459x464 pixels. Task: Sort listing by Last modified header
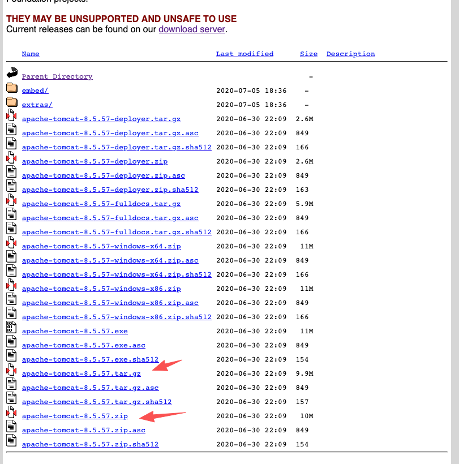pos(244,54)
